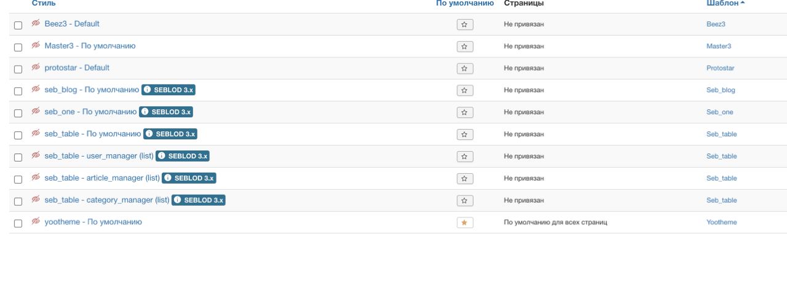Click SEBLOD 3.x badge on user_manager style
The image size is (787, 296).
[183, 156]
